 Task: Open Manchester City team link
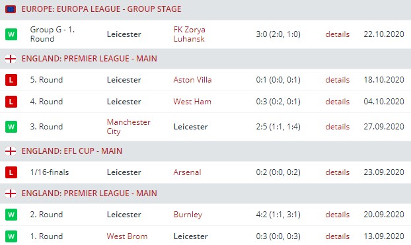tap(128, 127)
